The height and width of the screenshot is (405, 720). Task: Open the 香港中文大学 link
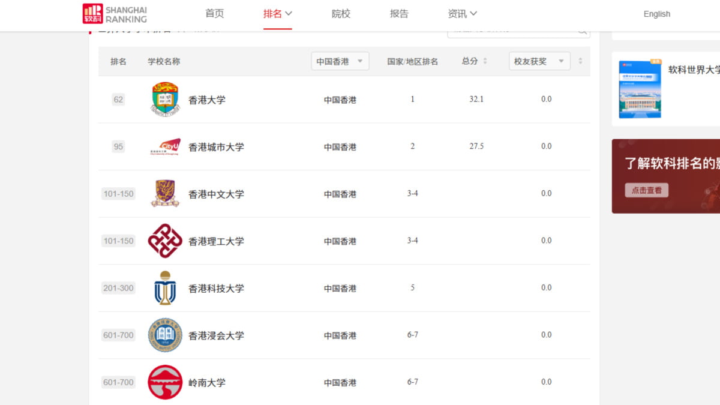[216, 194]
